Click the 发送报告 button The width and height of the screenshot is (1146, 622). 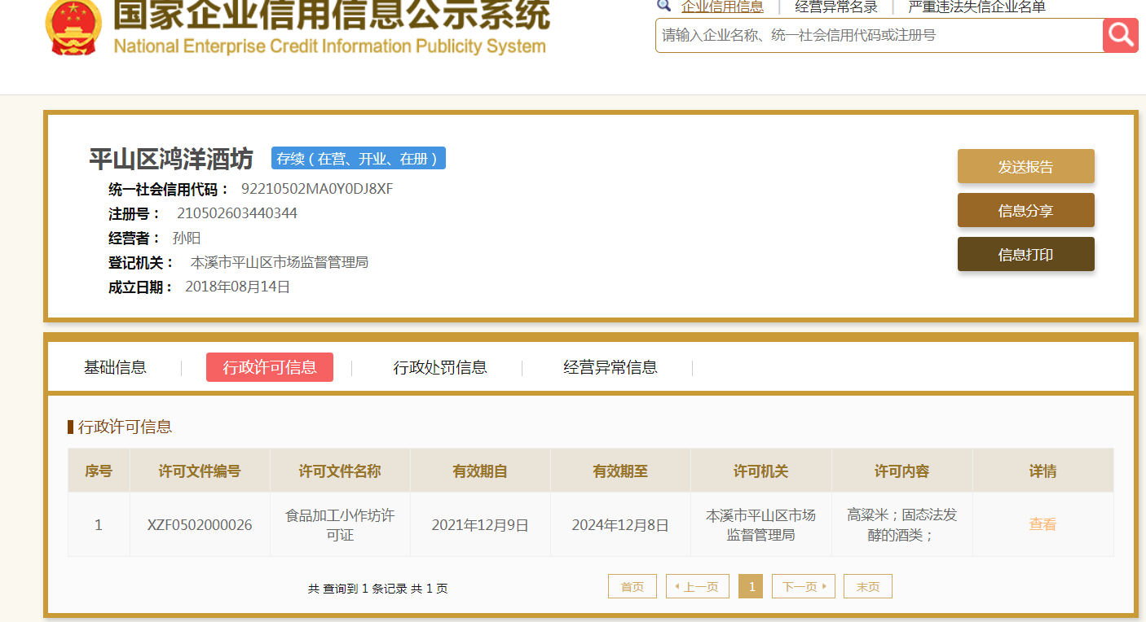(1026, 166)
